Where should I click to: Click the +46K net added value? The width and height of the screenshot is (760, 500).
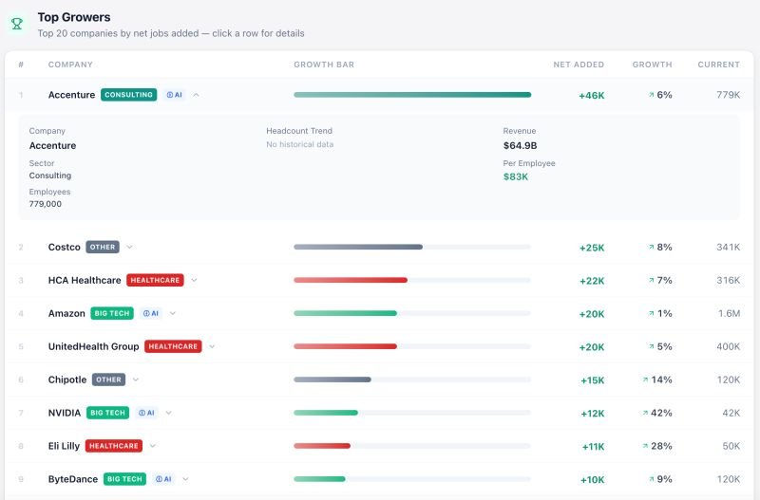click(591, 96)
